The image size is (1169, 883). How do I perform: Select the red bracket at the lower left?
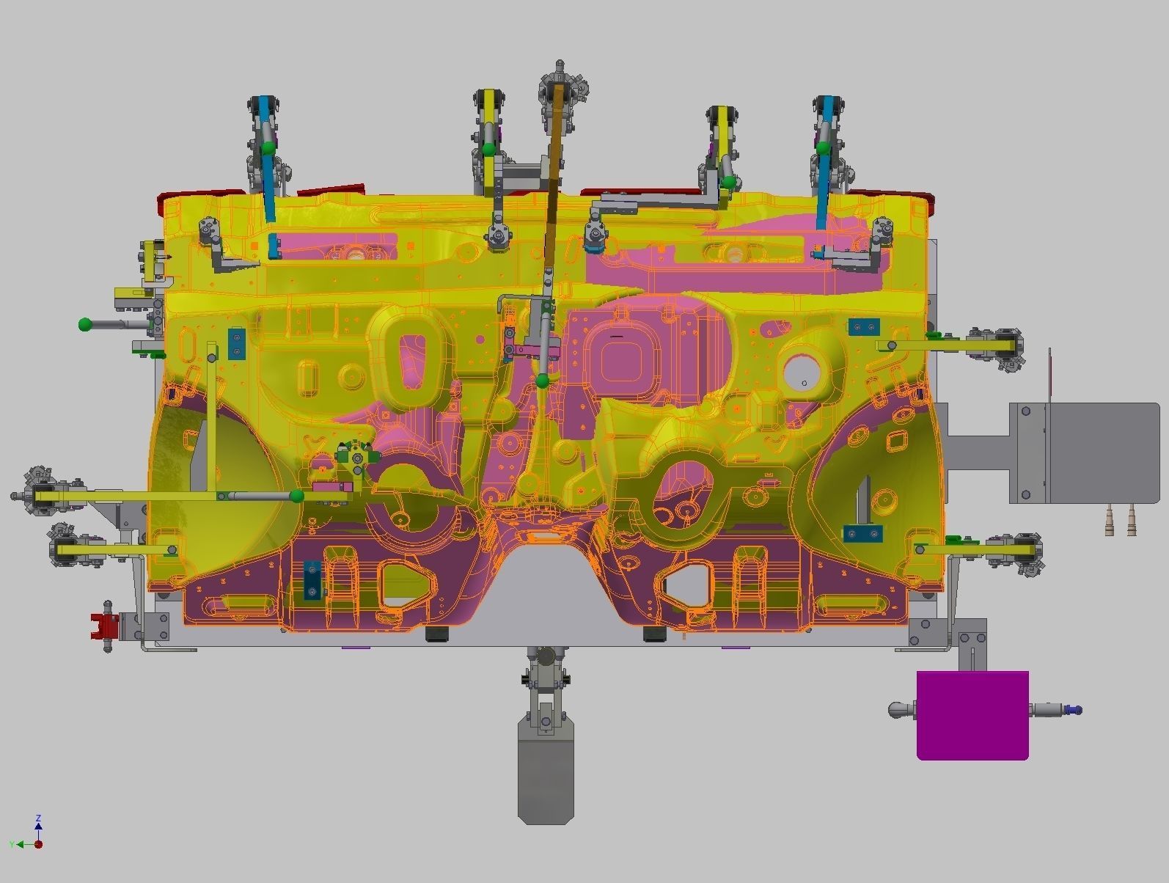pyautogui.click(x=105, y=627)
